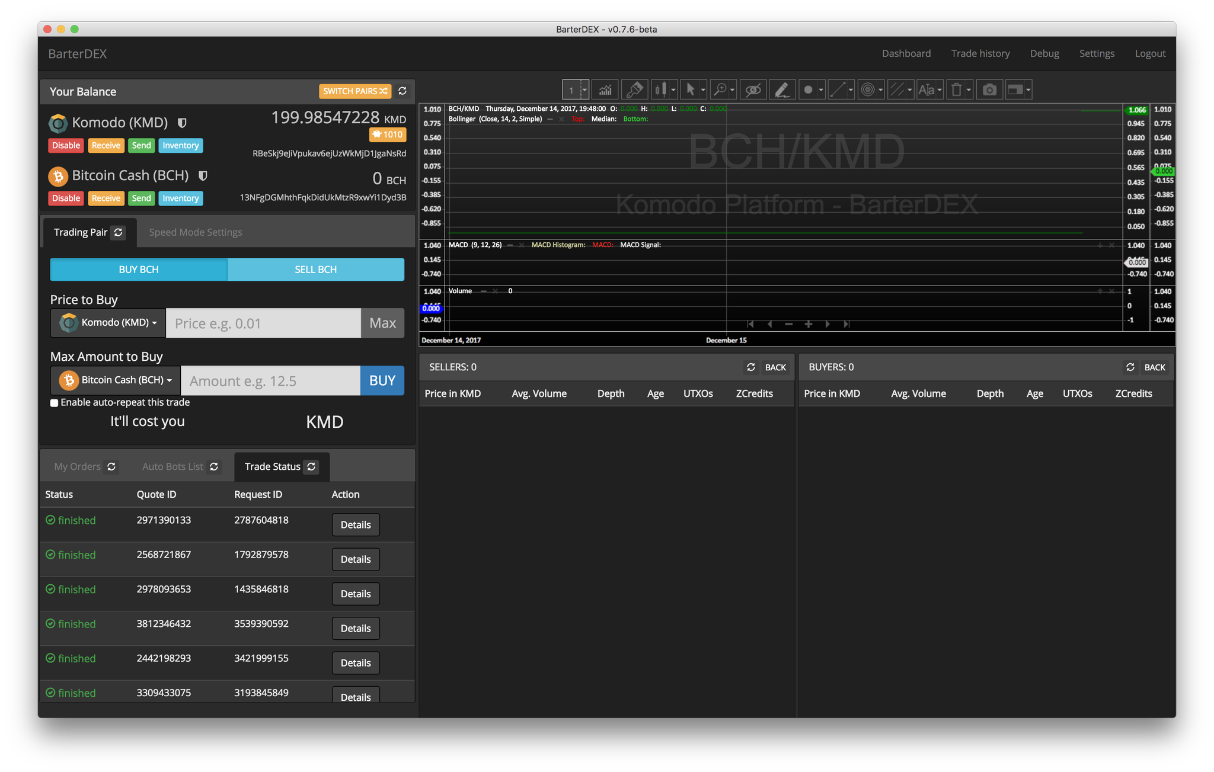Zoom in chart with plus control
Image resolution: width=1214 pixels, height=772 pixels.
(x=808, y=324)
